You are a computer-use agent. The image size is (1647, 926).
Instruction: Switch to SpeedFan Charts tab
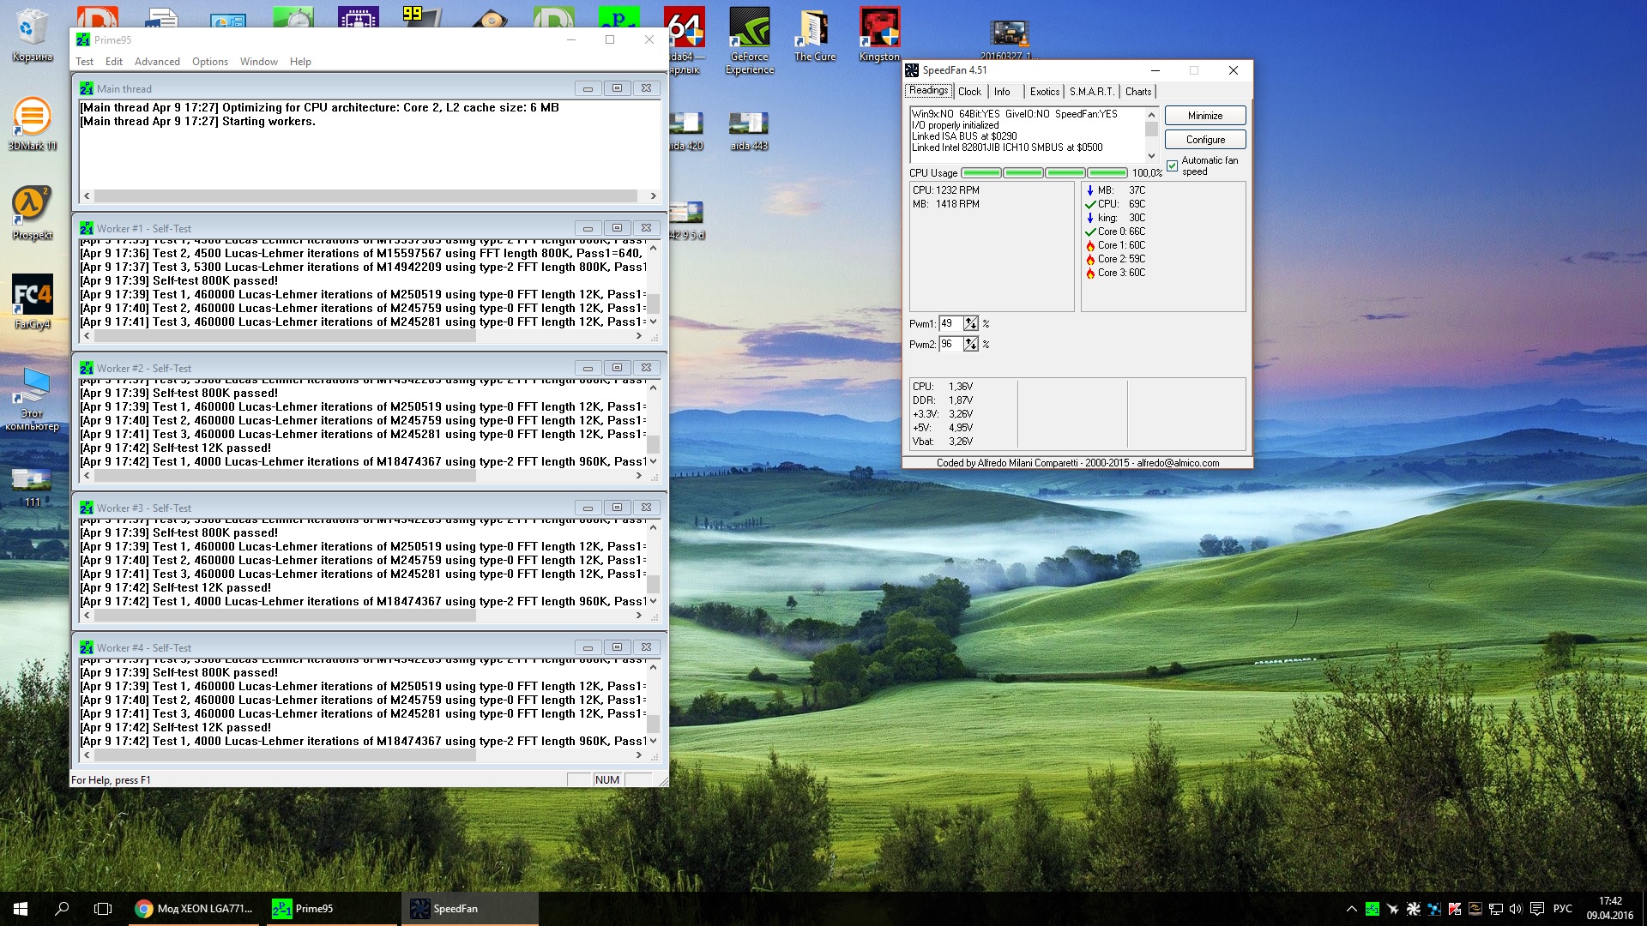click(1137, 92)
